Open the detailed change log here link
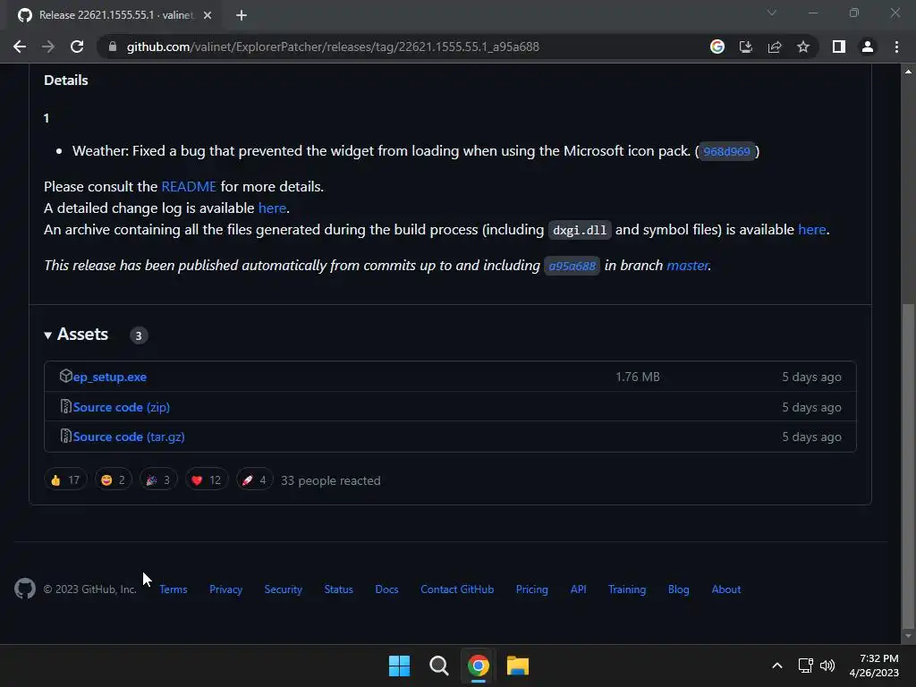Image resolution: width=916 pixels, height=687 pixels. point(272,208)
